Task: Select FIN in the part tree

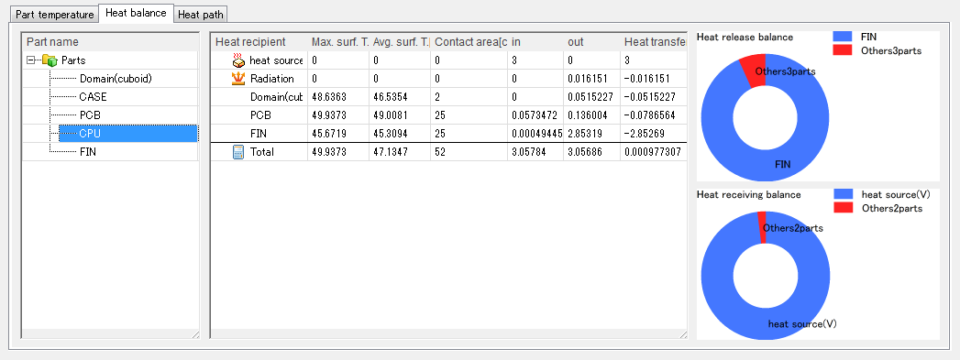Action: click(x=87, y=152)
